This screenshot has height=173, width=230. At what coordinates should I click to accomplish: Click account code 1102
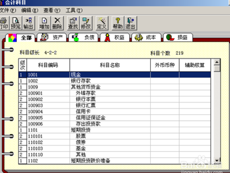(x=33, y=161)
